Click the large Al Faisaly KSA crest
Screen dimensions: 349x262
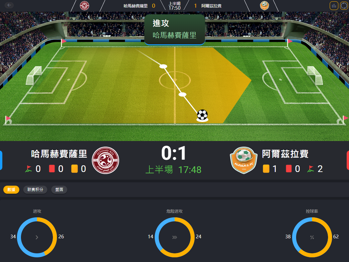(x=105, y=160)
